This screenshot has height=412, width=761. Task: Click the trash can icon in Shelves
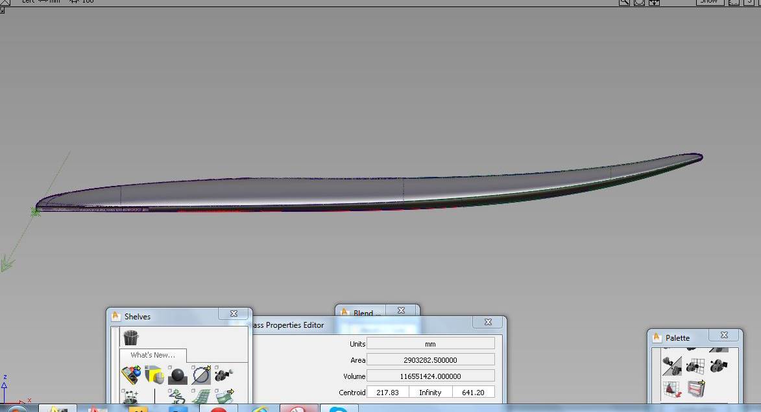coord(131,338)
